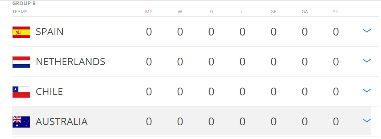381x139 pixels.
Task: Click the GF column header
Action: tap(273, 11)
